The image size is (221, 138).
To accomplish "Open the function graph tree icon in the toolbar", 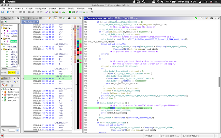I will [64, 12].
